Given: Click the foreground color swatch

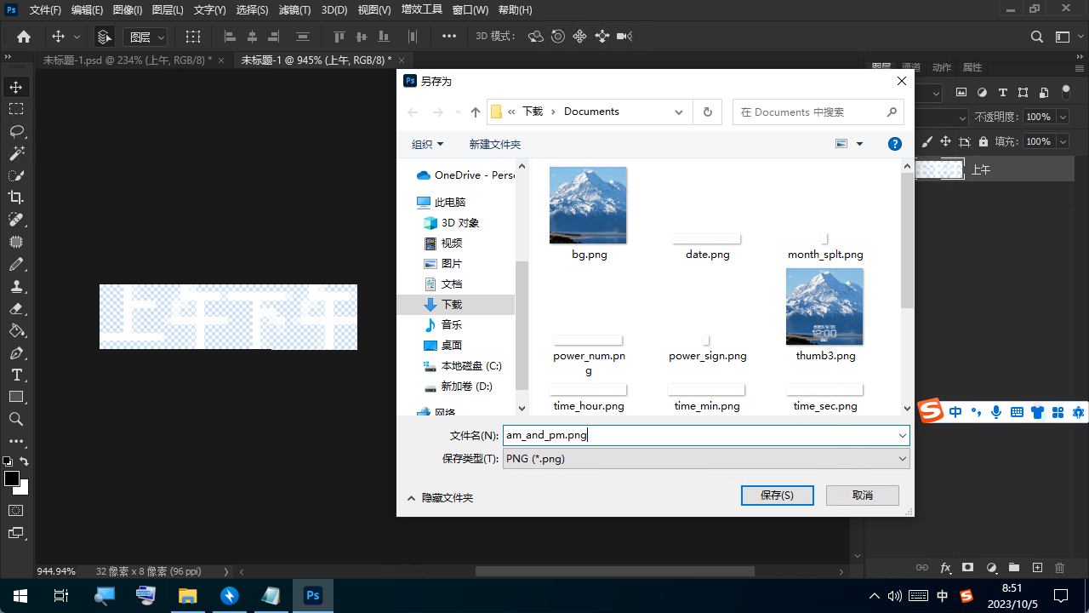Looking at the screenshot, I should [12, 478].
